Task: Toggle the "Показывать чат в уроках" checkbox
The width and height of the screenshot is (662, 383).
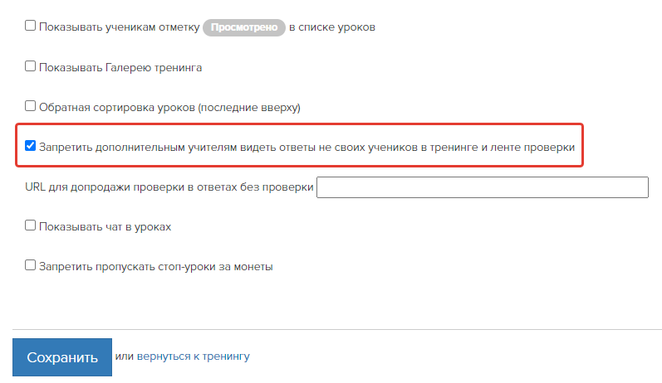Action: pos(30,225)
